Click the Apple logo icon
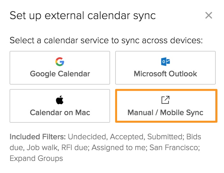This screenshot has height=173, width=224. pyautogui.click(x=60, y=100)
